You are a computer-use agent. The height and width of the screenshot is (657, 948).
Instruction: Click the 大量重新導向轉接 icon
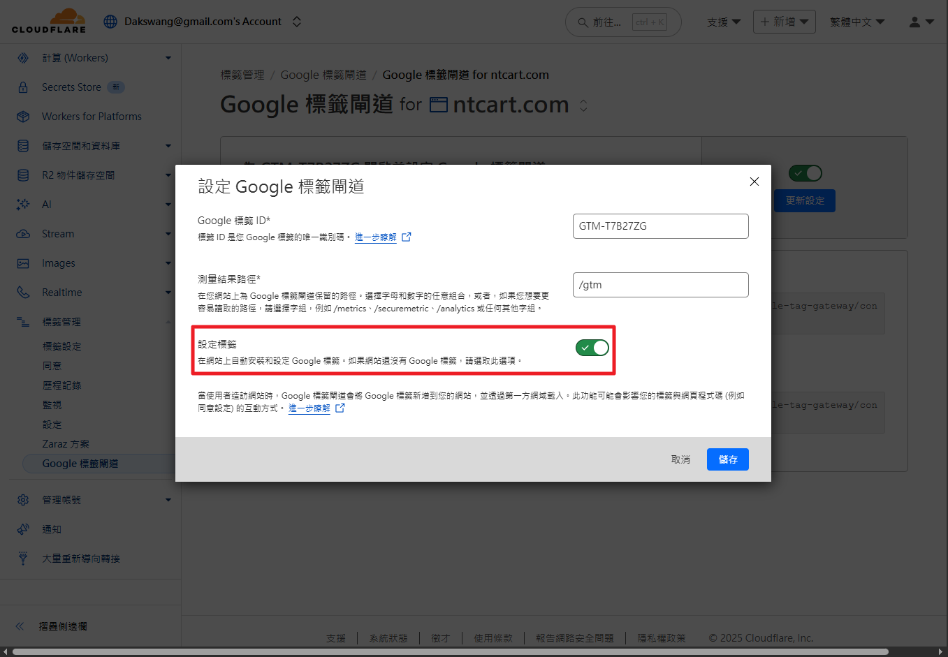(23, 559)
